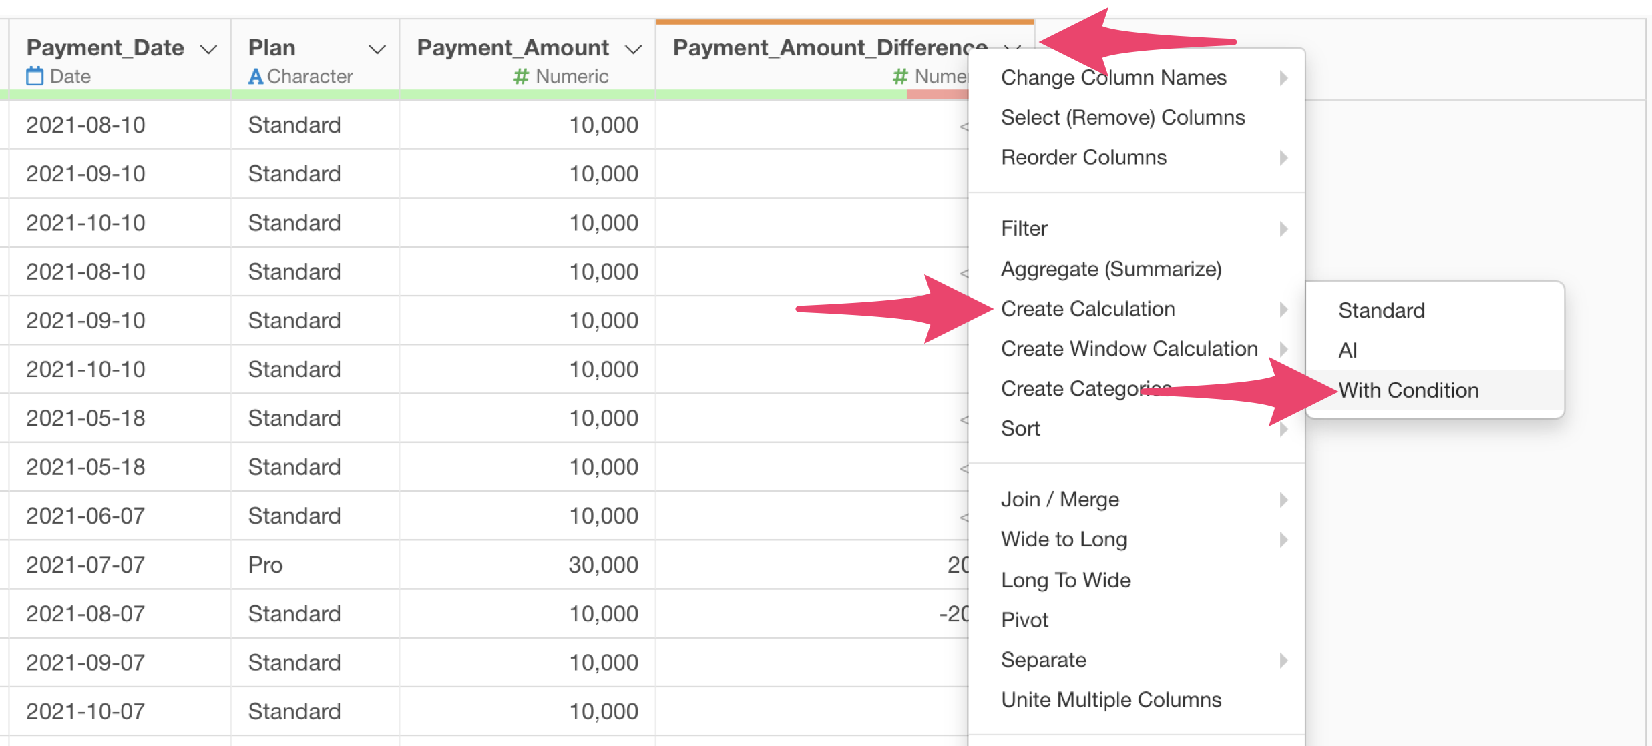Expand the Reorder Columns submenu arrow

click(x=1283, y=158)
